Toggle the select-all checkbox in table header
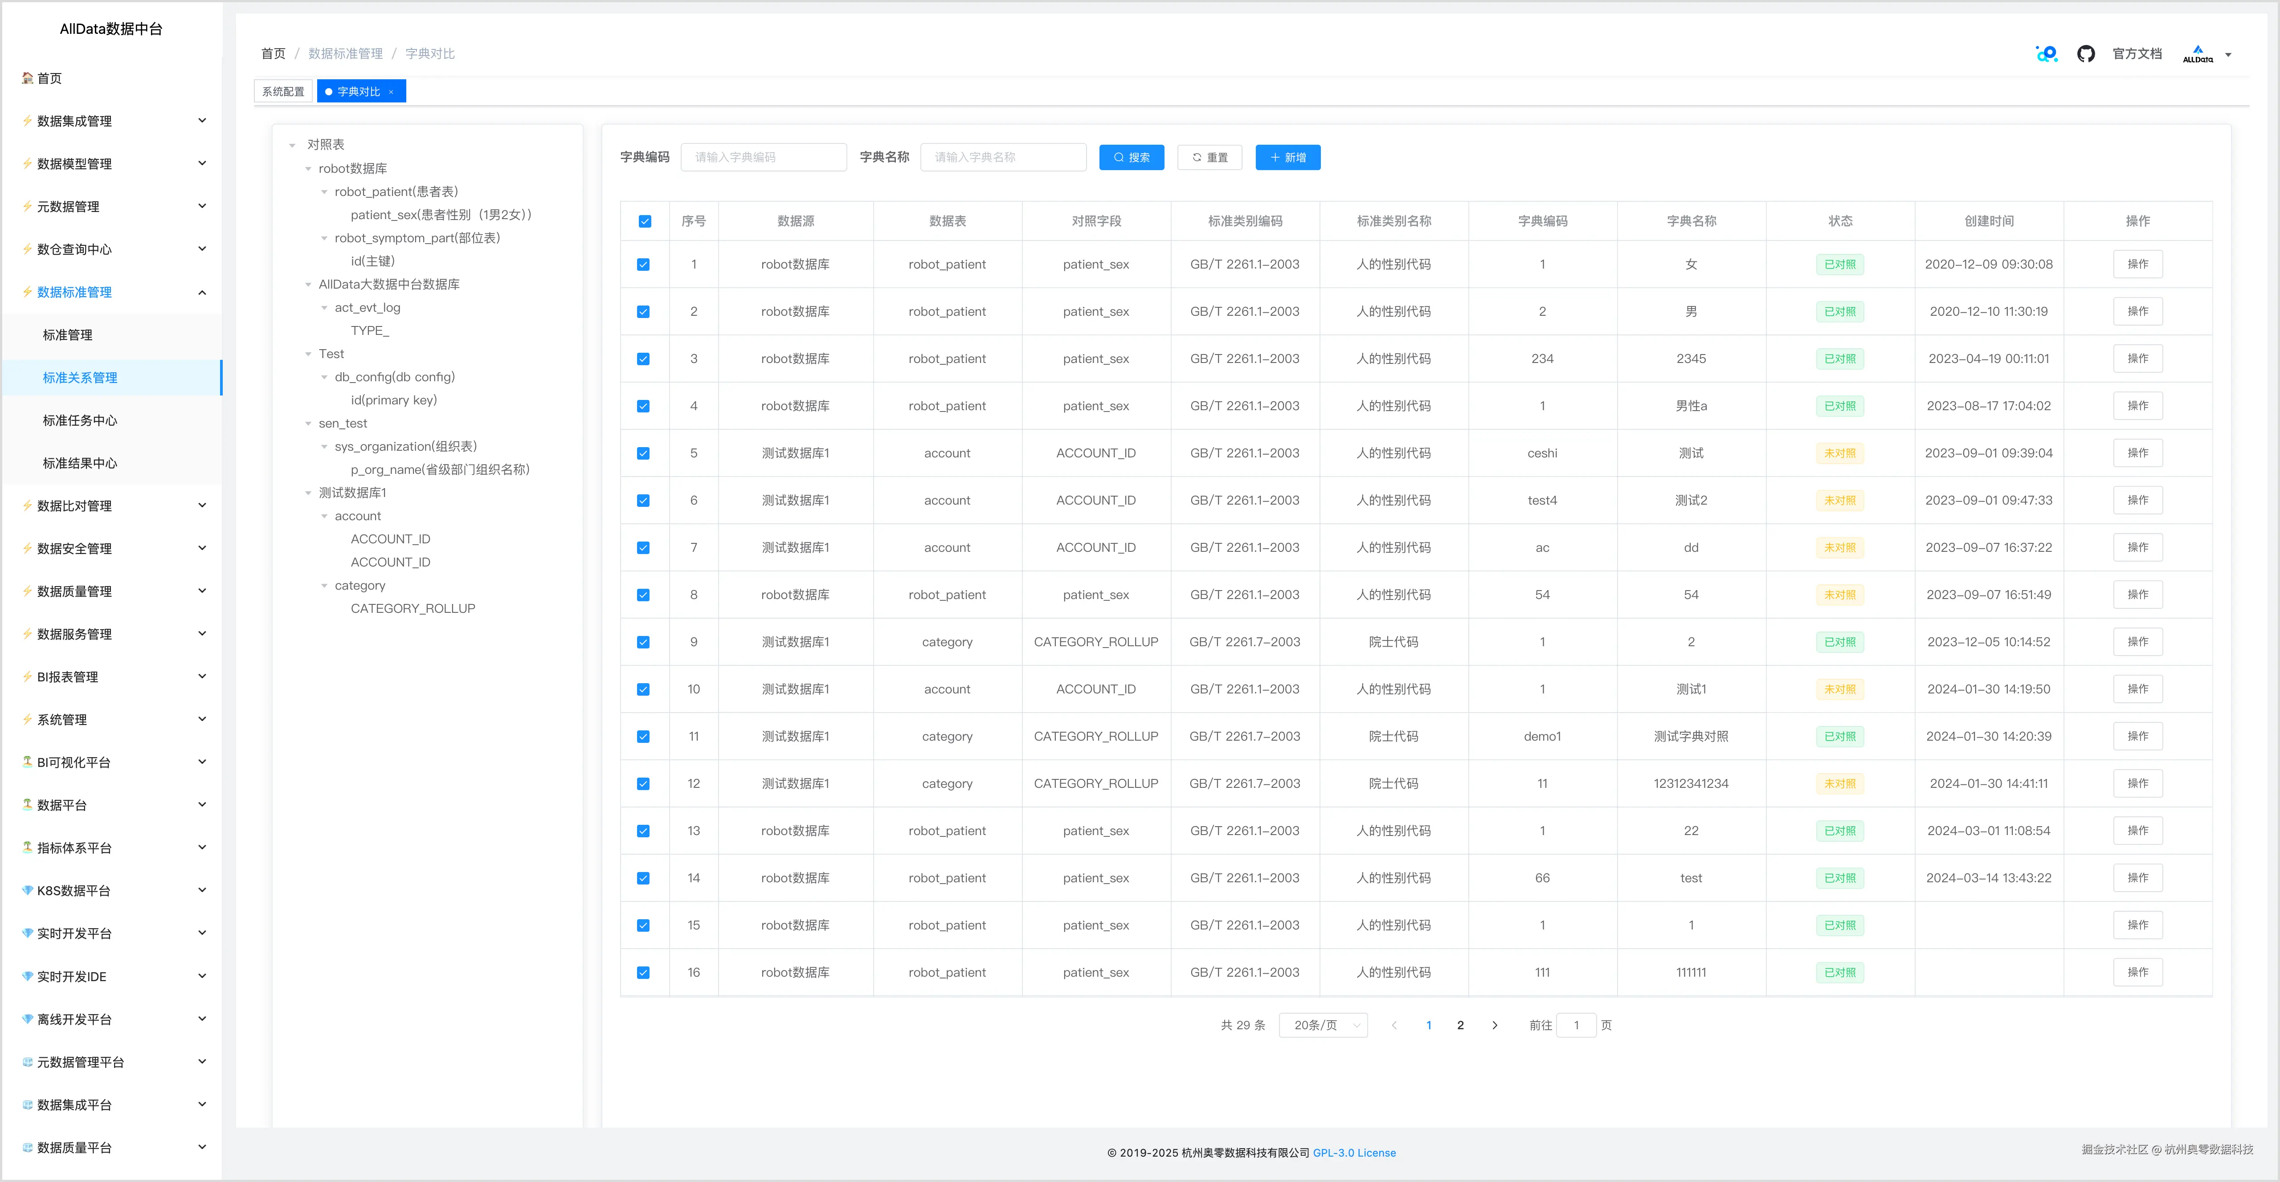The height and width of the screenshot is (1182, 2280). tap(644, 221)
